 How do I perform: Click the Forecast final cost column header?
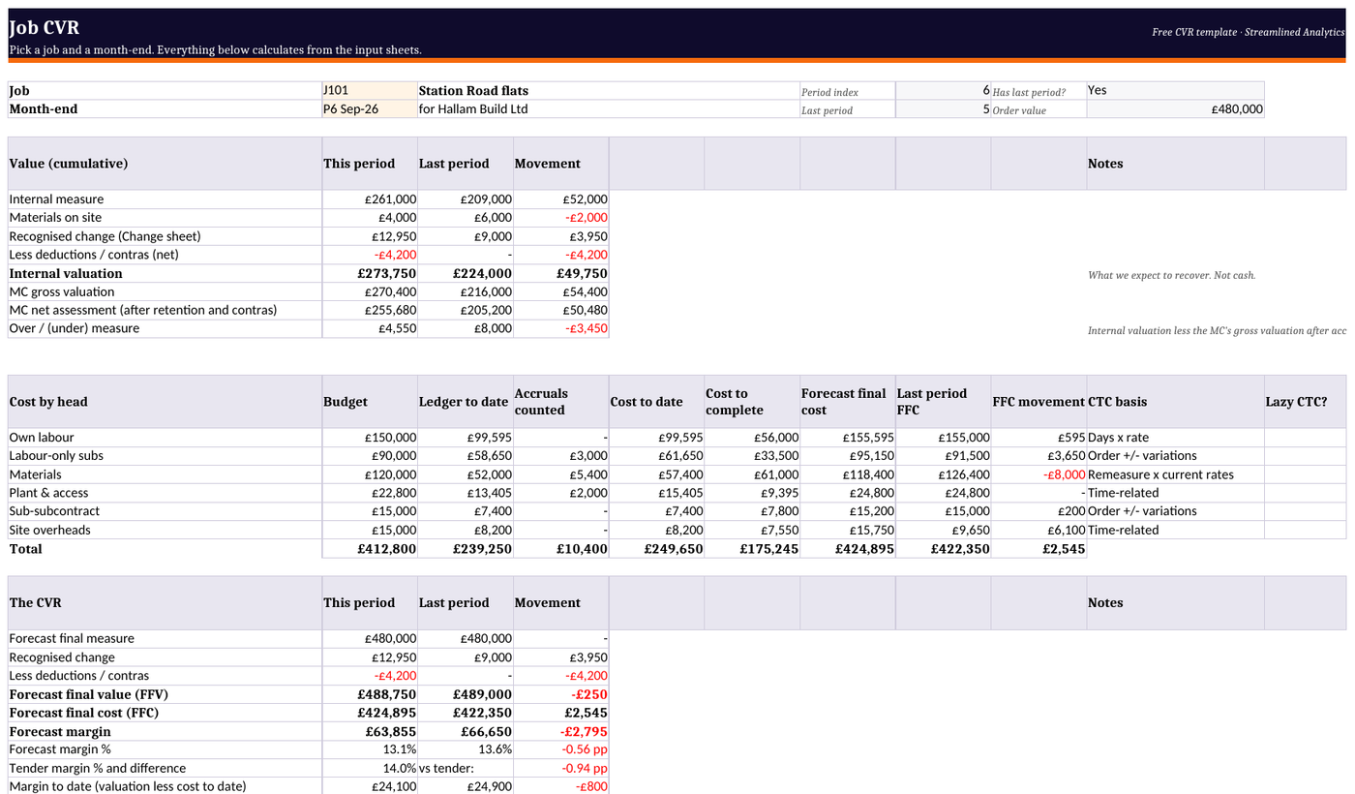tap(848, 401)
